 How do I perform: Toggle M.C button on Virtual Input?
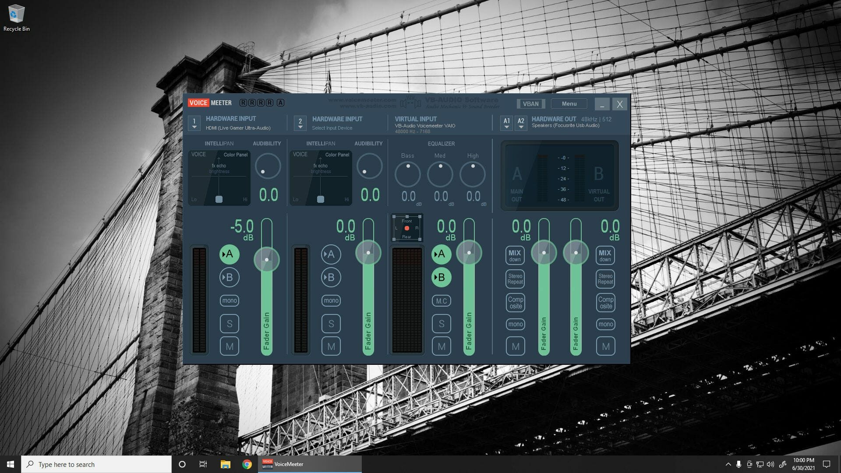pos(441,301)
